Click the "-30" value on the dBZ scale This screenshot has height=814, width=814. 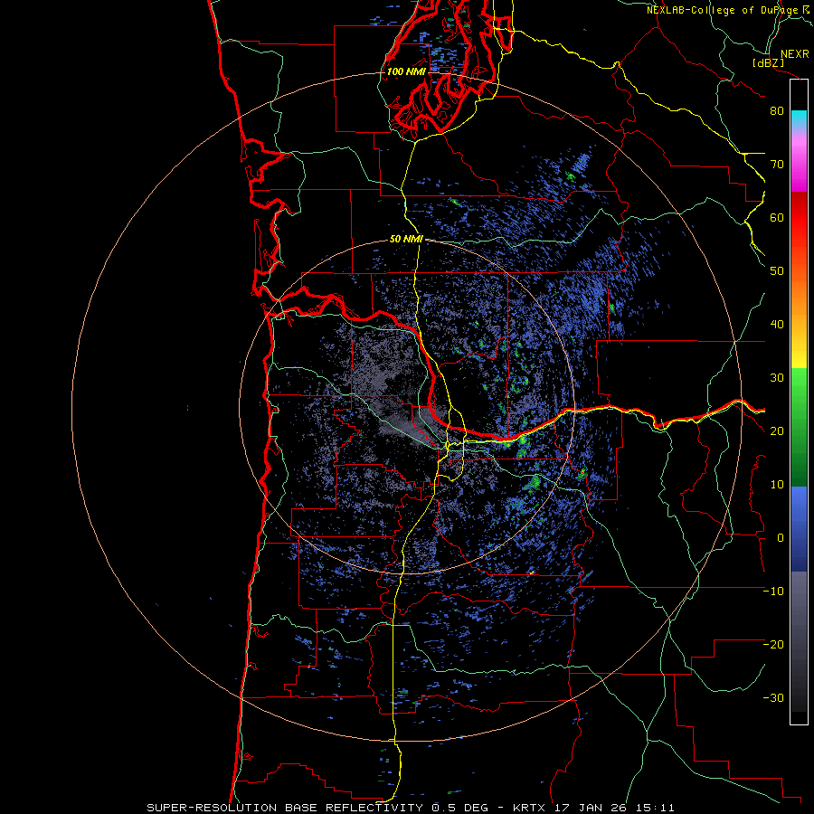773,697
